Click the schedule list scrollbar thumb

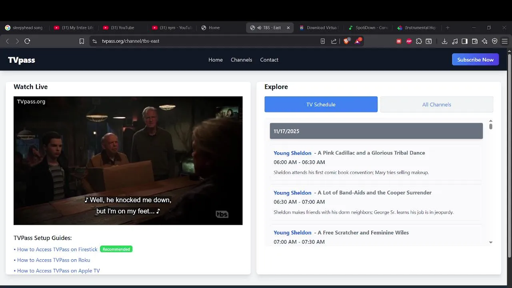click(490, 126)
